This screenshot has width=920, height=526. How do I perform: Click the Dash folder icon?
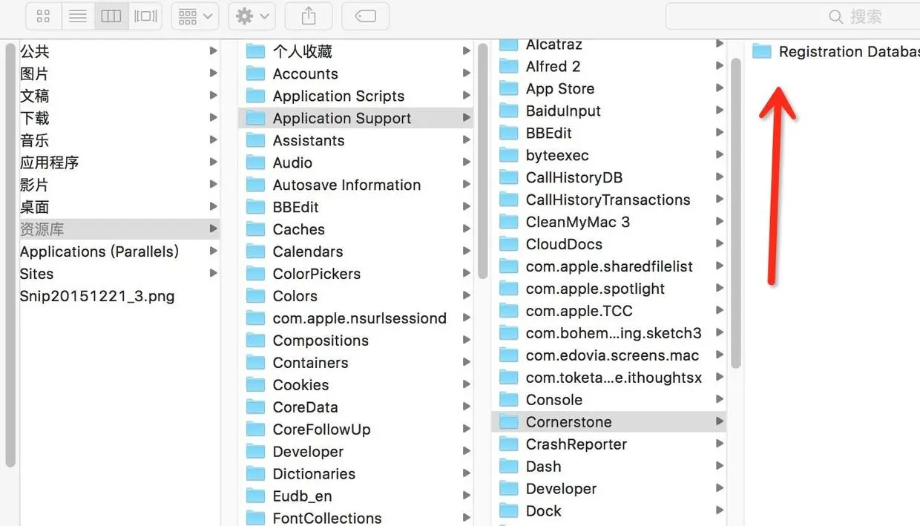pyautogui.click(x=508, y=467)
